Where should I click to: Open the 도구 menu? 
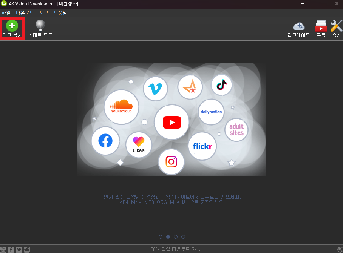(44, 13)
